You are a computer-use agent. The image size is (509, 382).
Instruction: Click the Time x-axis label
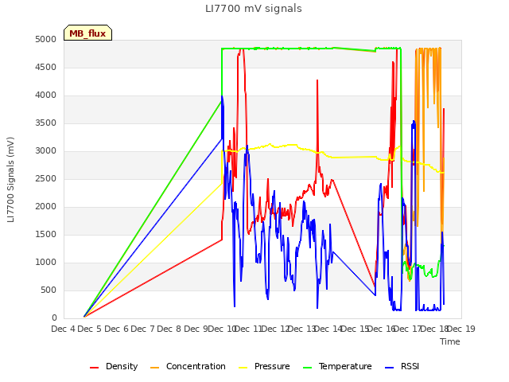[450, 341]
